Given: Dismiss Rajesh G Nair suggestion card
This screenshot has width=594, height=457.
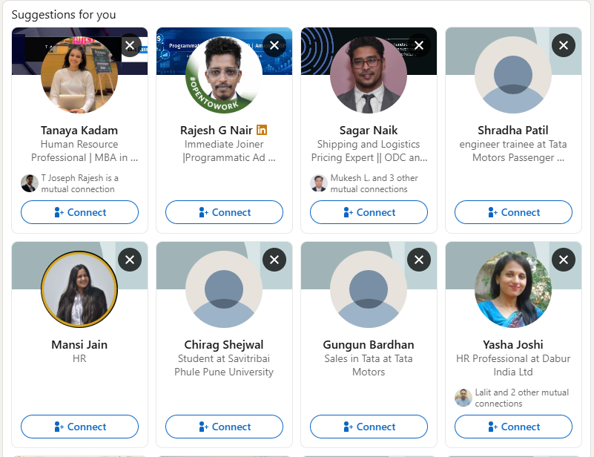Looking at the screenshot, I should (274, 45).
